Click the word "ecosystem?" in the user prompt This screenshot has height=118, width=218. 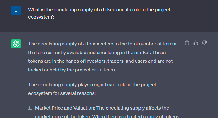coord(41,17)
